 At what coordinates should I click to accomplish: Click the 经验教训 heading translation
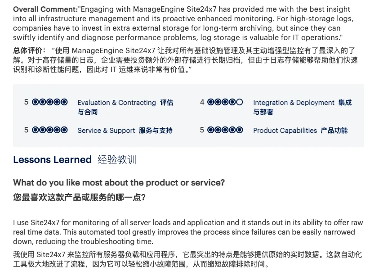117,159
